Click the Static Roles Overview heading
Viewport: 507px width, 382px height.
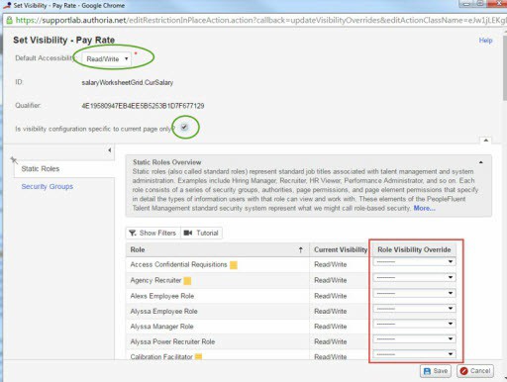(166, 162)
